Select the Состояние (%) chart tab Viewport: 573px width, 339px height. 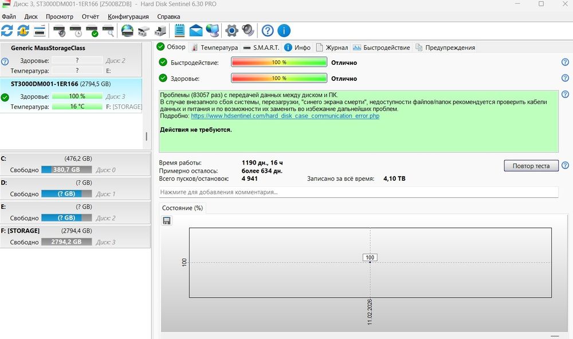coord(182,208)
